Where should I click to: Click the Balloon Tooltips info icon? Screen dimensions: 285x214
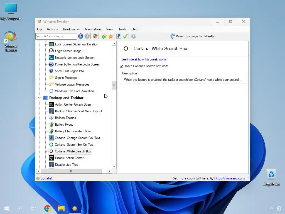click(x=51, y=118)
